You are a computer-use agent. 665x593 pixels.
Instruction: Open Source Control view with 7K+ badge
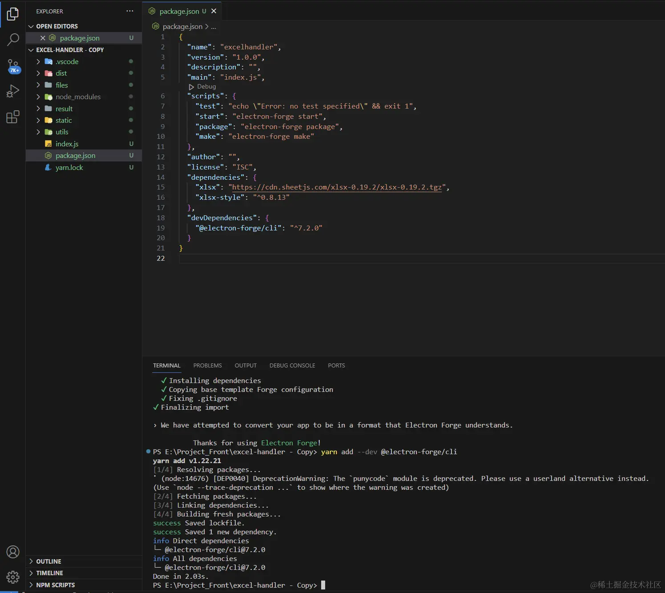13,67
